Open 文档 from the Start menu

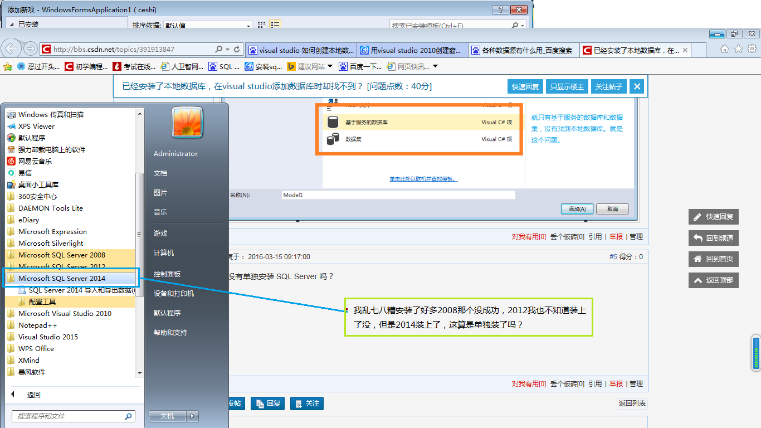[160, 173]
